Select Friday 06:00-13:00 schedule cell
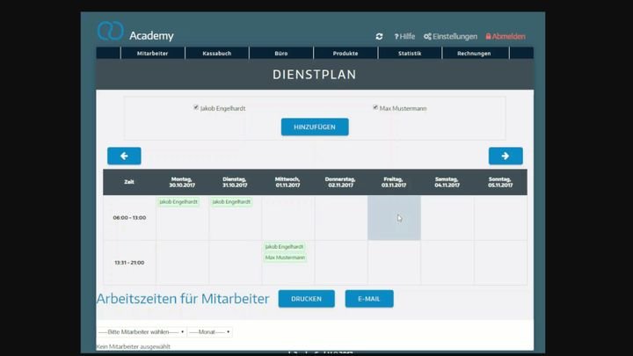Viewport: 633px width, 356px height. (x=394, y=218)
